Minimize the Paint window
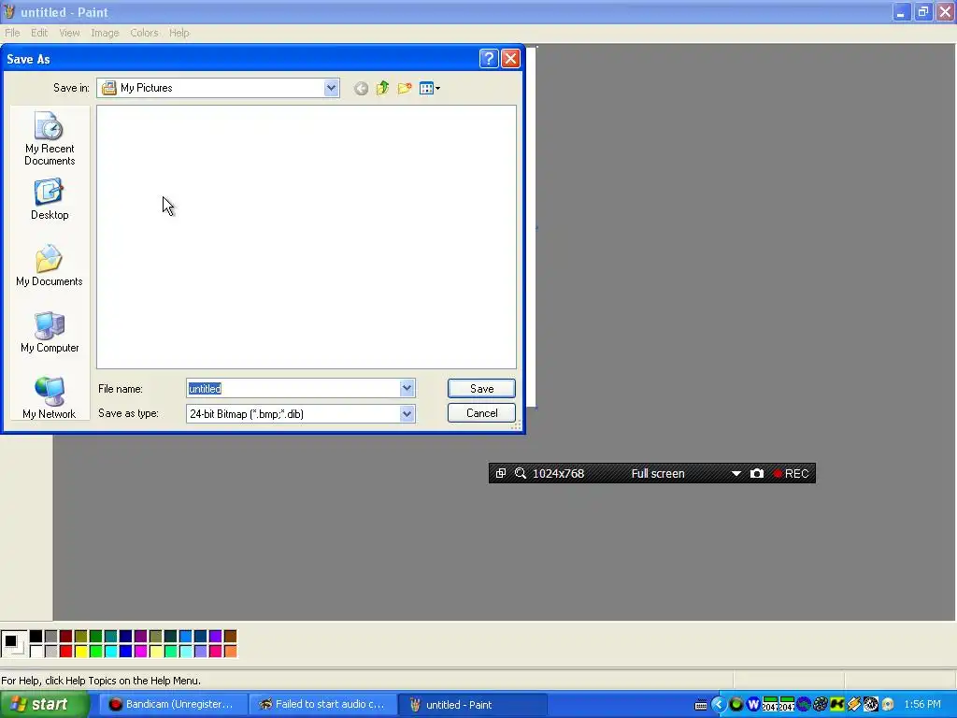Screen dimensions: 957x718 coord(902,12)
